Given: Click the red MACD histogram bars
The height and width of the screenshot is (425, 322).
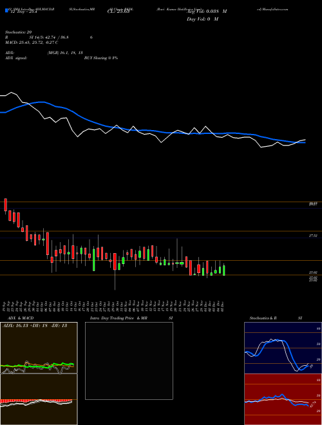Looking at the screenshot, I should click(x=36, y=401).
